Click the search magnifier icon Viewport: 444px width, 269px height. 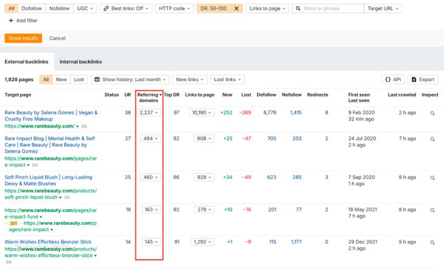pyautogui.click(x=298, y=8)
